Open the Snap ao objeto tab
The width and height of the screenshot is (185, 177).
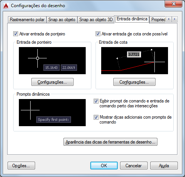point(62,20)
